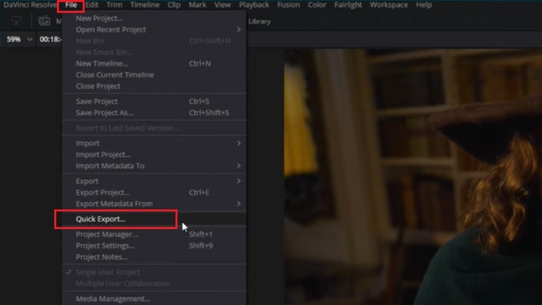
Task: Click the viewer video preview
Action: 413,177
